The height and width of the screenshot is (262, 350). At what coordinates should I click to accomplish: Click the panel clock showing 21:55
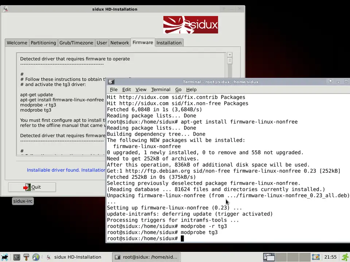click(x=330, y=257)
